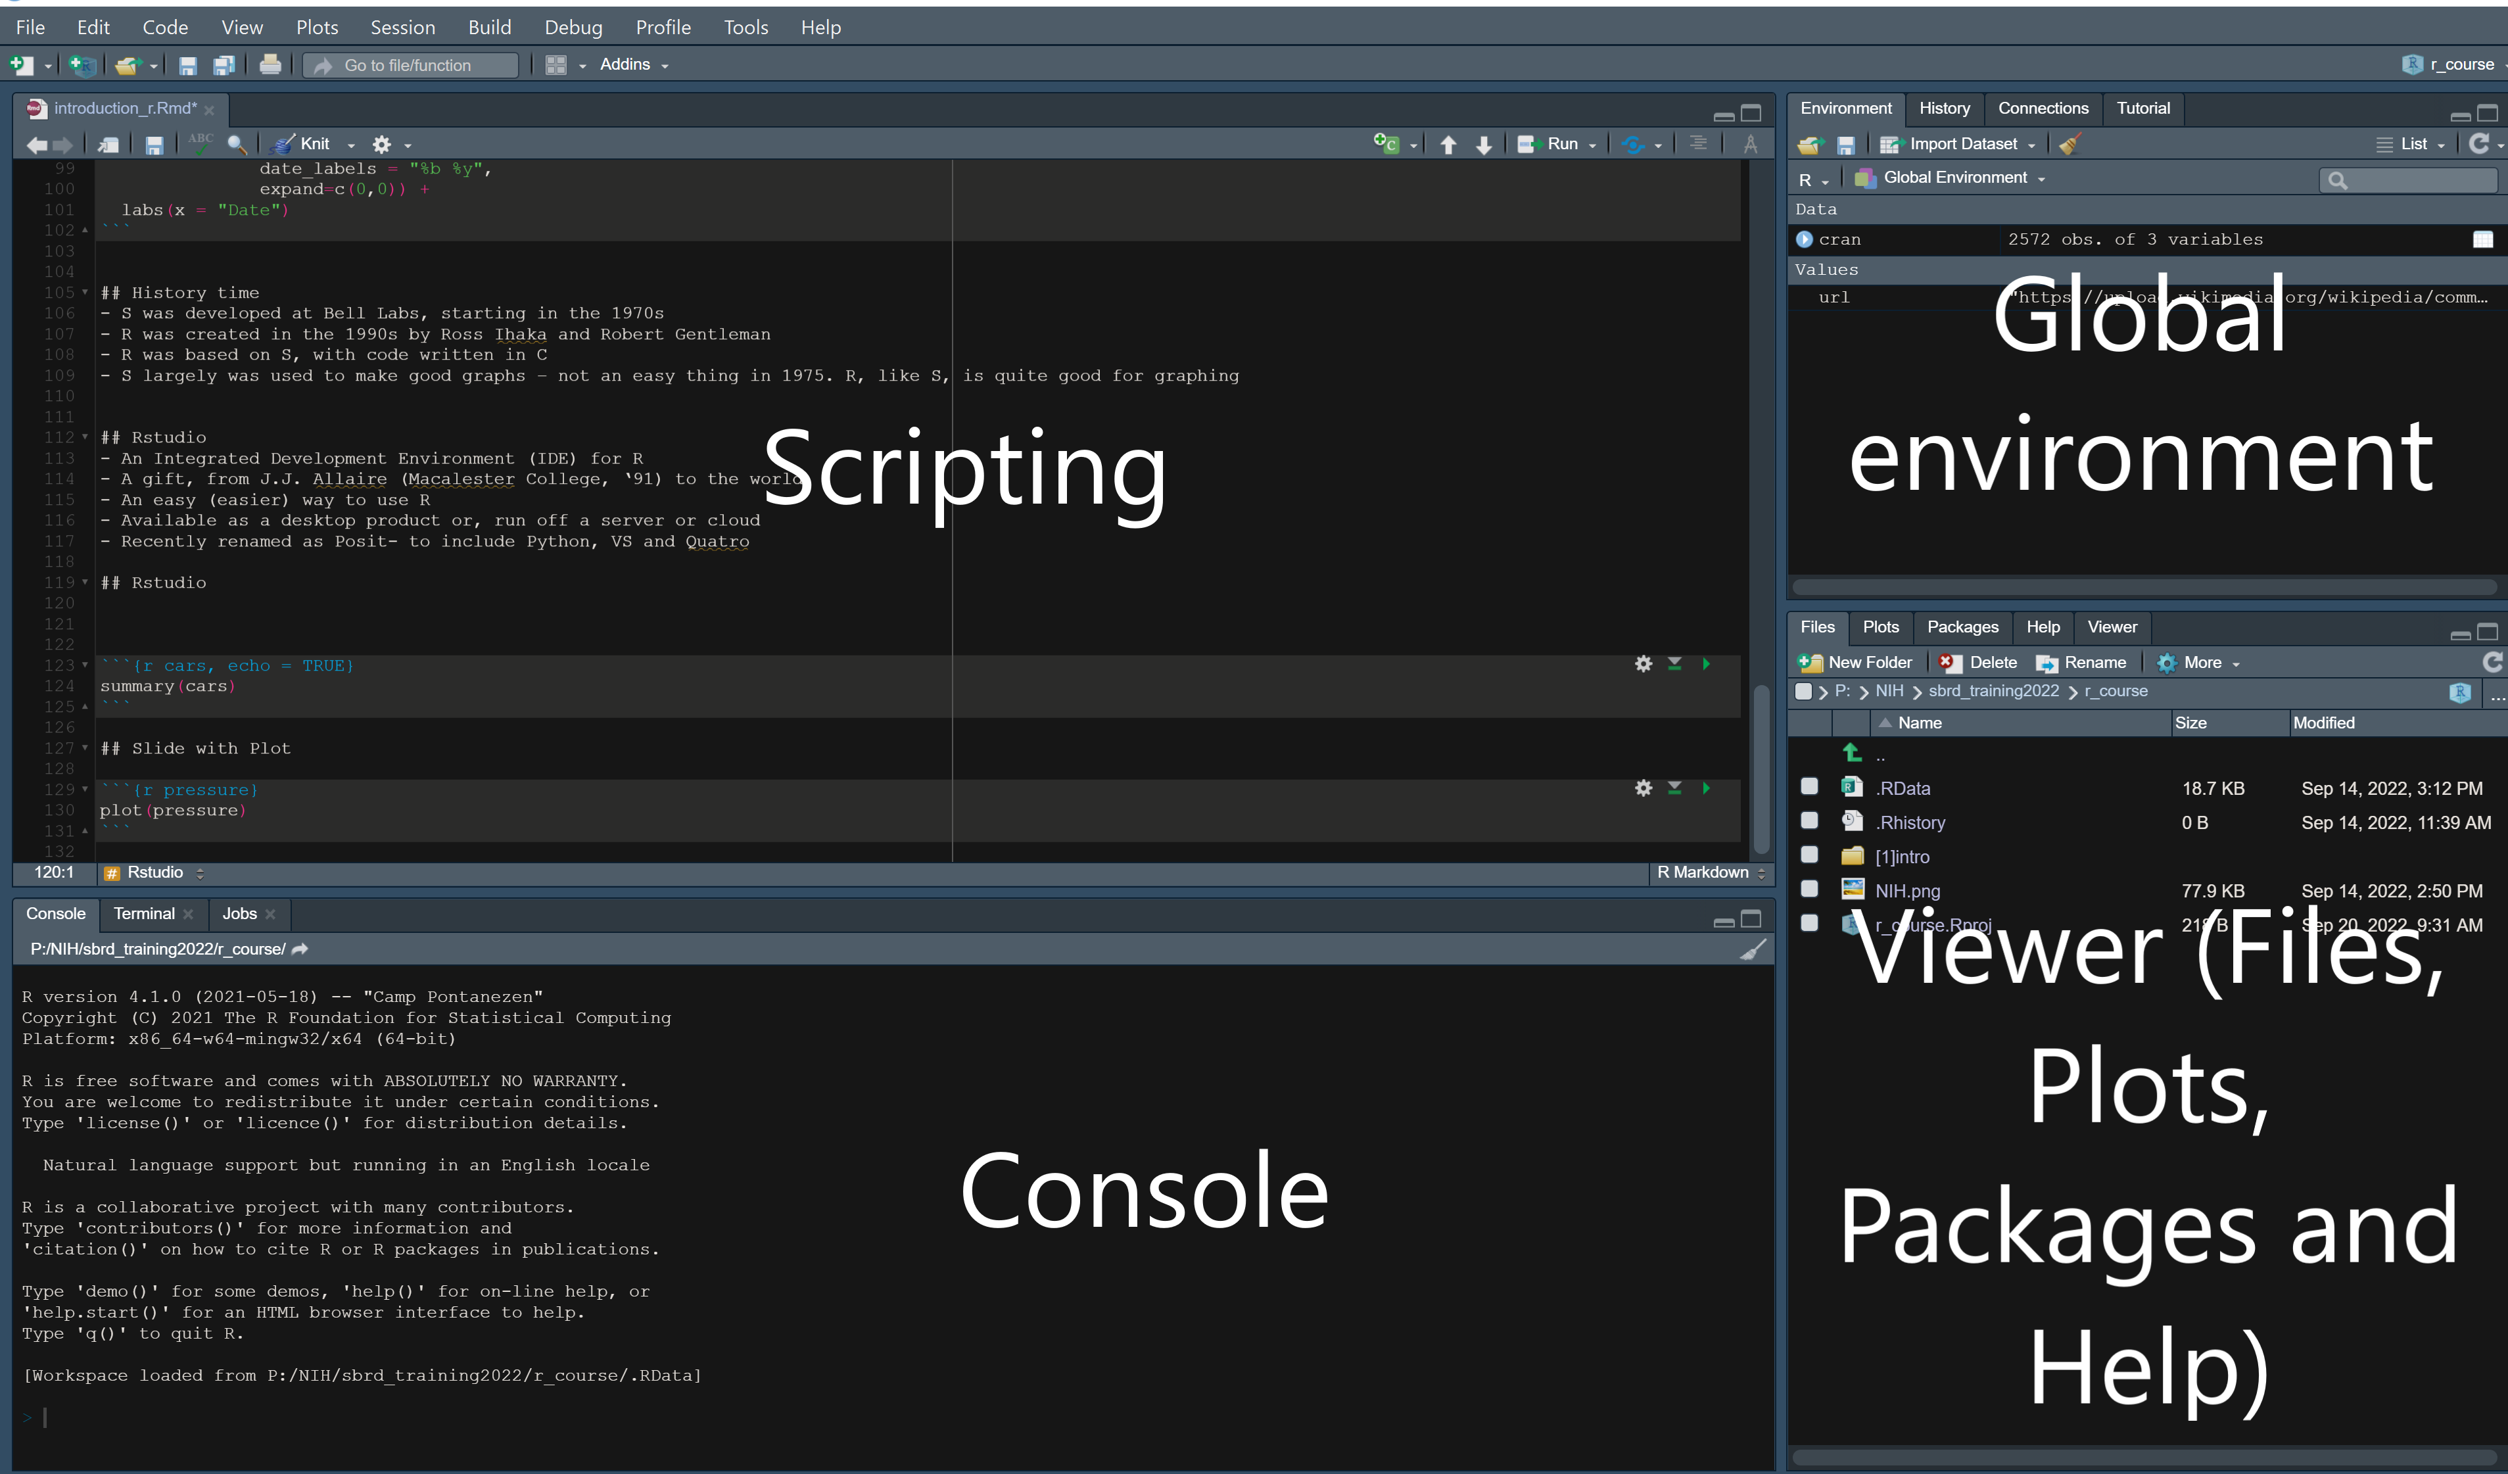2508x1474 pixels.
Task: Tick the checkbox for NIH.png
Action: (1809, 890)
